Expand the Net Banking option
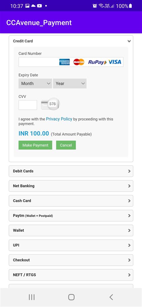The image size is (142, 307). [x=71, y=186]
